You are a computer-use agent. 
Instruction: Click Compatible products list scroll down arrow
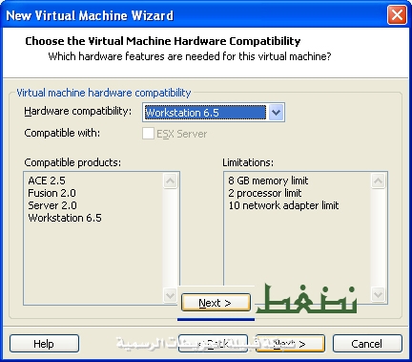(x=170, y=295)
